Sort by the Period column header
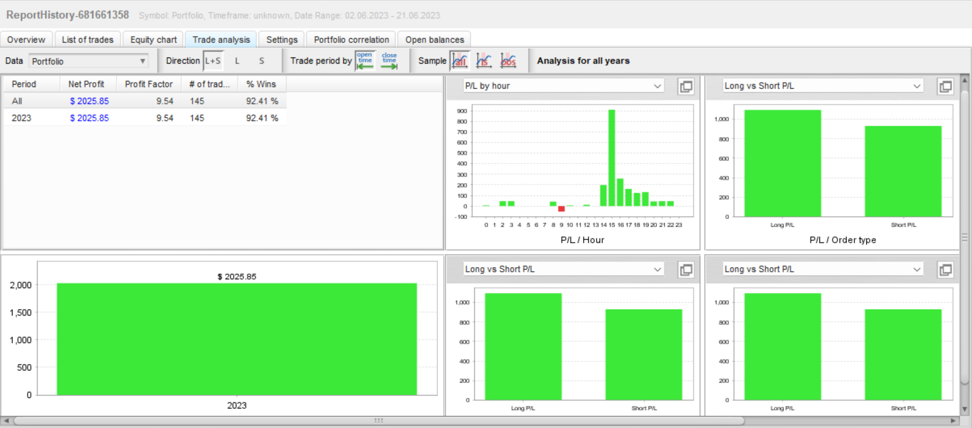This screenshot has width=972, height=428. 31,84
